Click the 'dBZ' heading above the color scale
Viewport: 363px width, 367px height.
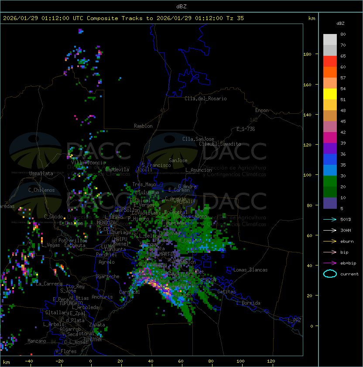click(340, 24)
